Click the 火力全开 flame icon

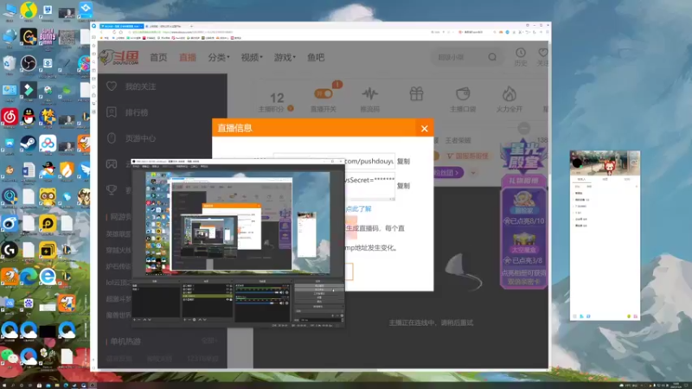pyautogui.click(x=509, y=93)
